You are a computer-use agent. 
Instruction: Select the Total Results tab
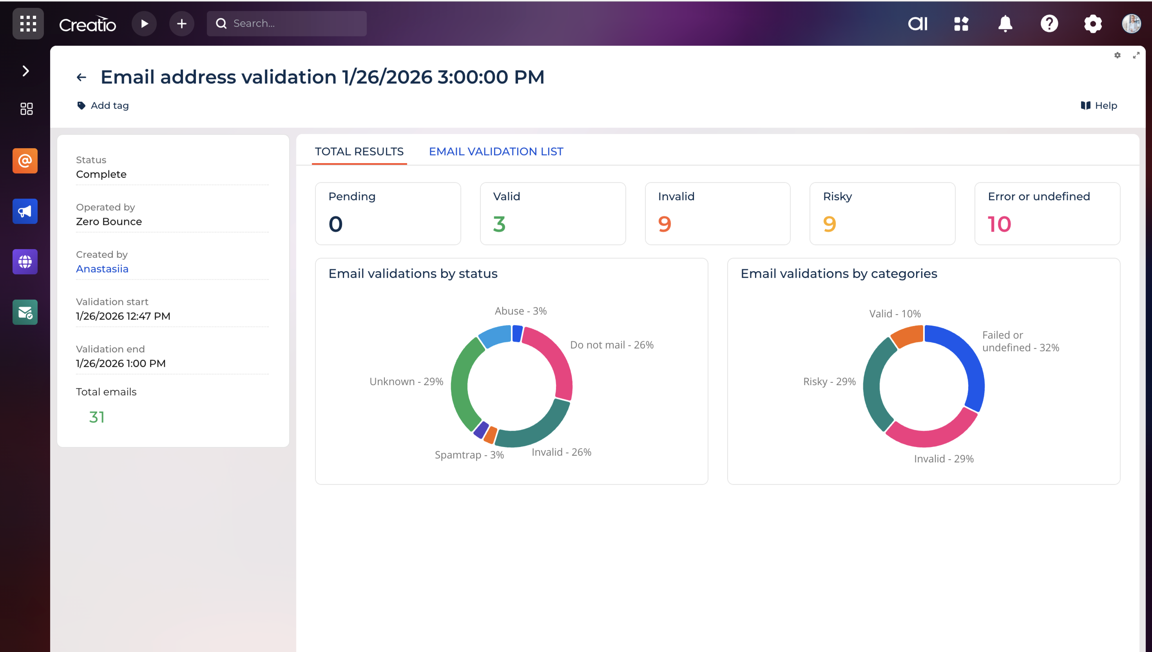pyautogui.click(x=359, y=151)
